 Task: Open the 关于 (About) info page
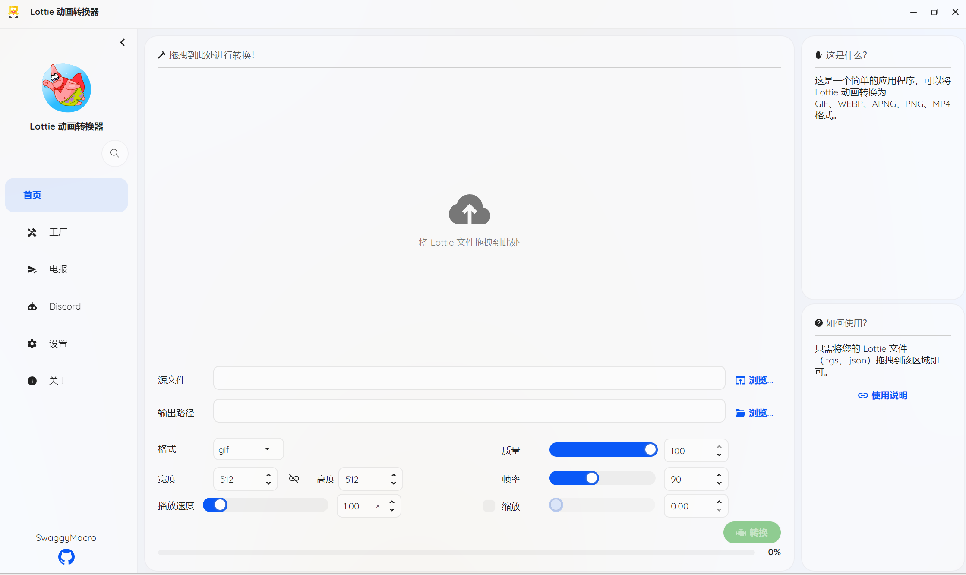coord(58,381)
